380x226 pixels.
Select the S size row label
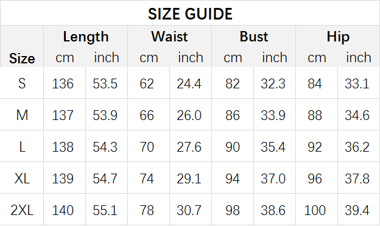coord(22,83)
